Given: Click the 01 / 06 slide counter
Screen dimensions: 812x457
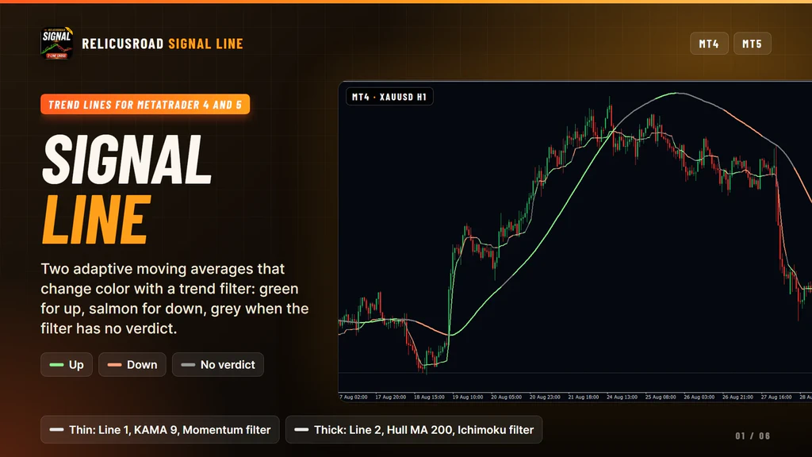Looking at the screenshot, I should (753, 436).
